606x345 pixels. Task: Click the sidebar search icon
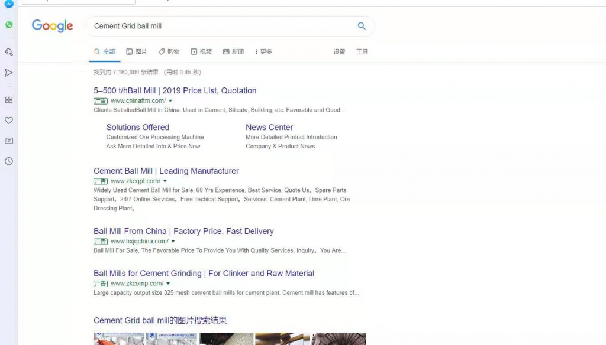coord(9,52)
